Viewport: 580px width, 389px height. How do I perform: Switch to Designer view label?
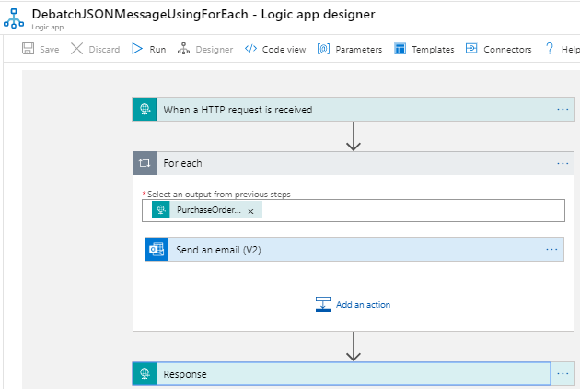(215, 49)
